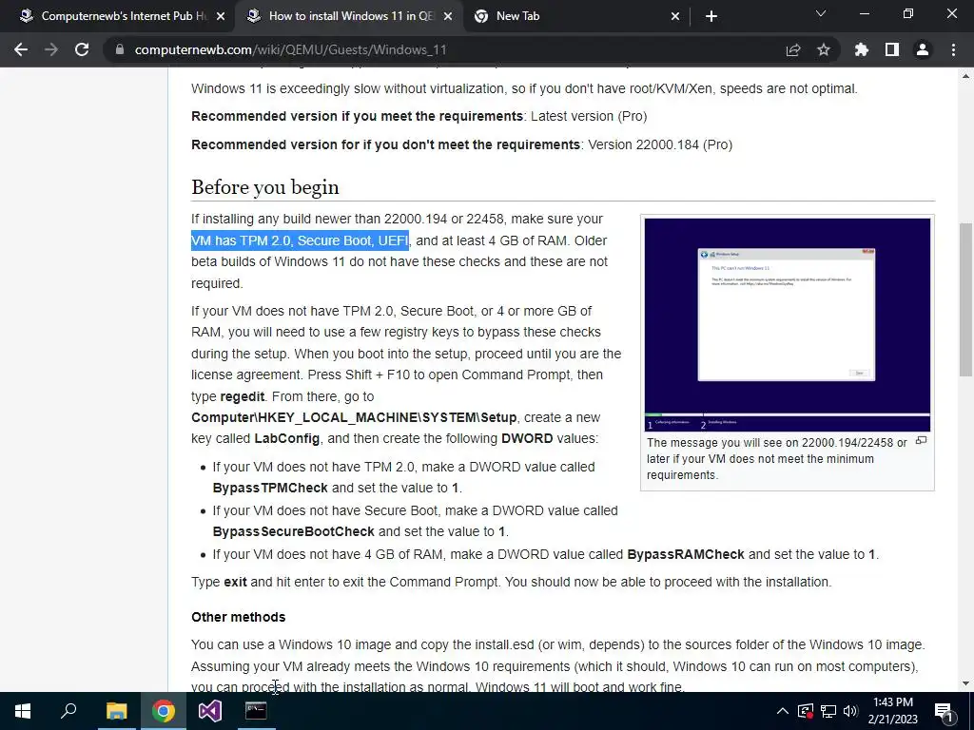Open the Windows setup error screenshot thumbnail
This screenshot has width=974, height=730.
[x=787, y=325]
